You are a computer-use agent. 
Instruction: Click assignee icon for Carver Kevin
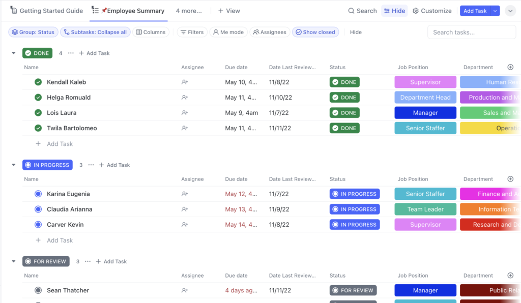(x=185, y=225)
